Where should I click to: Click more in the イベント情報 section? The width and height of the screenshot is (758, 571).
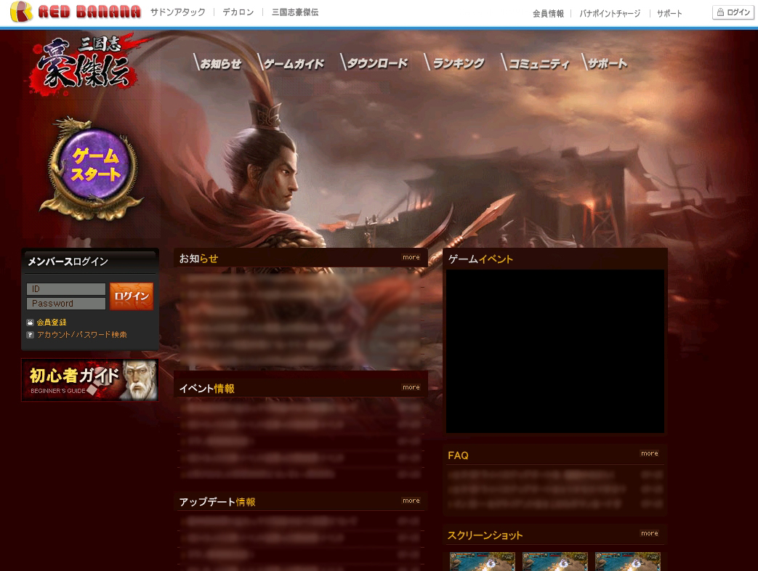[x=411, y=387]
